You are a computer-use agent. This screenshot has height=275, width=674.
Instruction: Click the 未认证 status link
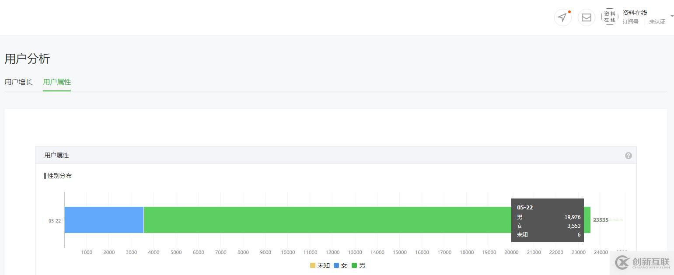pyautogui.click(x=657, y=22)
